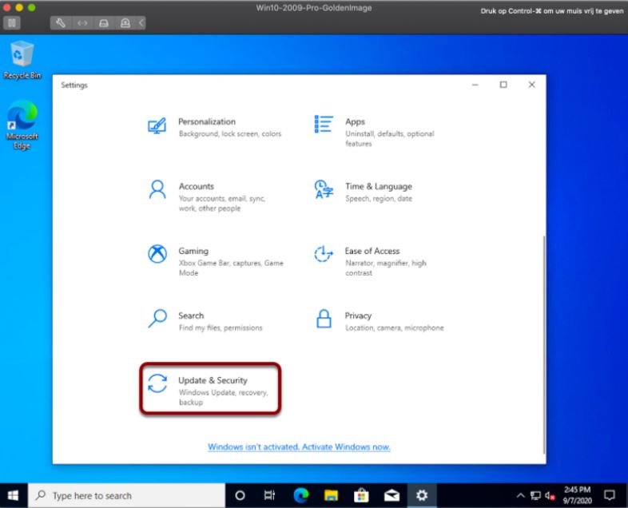The height and width of the screenshot is (508, 628).
Task: Expand hidden system tray icons chevron
Action: point(520,495)
